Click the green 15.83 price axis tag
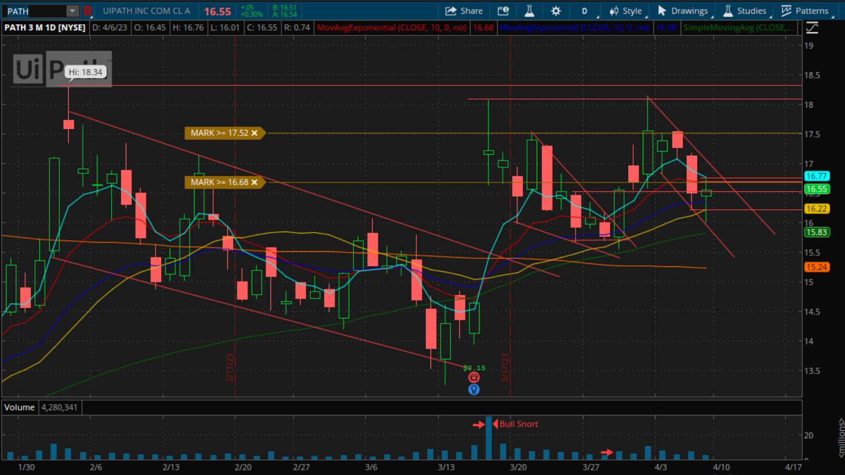 (816, 232)
